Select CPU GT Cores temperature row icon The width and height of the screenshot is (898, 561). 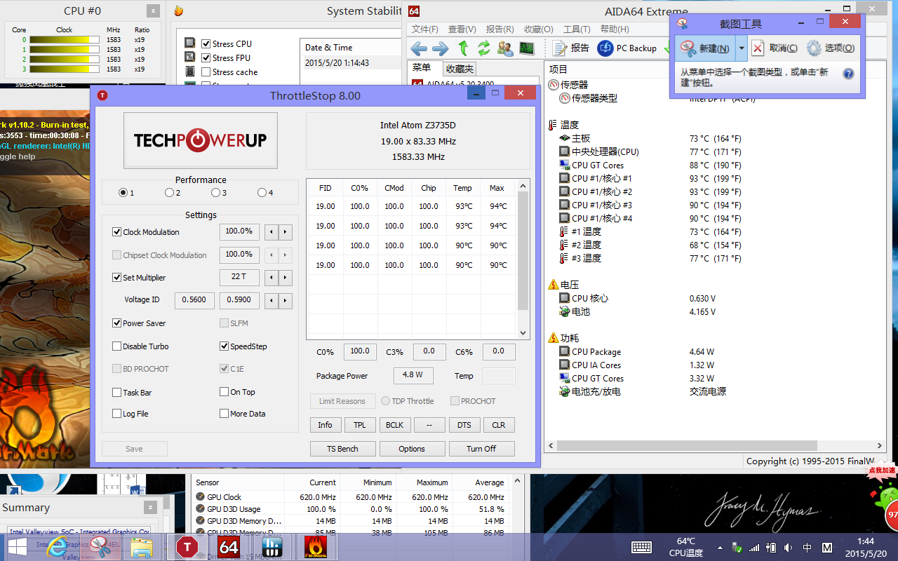click(x=564, y=165)
